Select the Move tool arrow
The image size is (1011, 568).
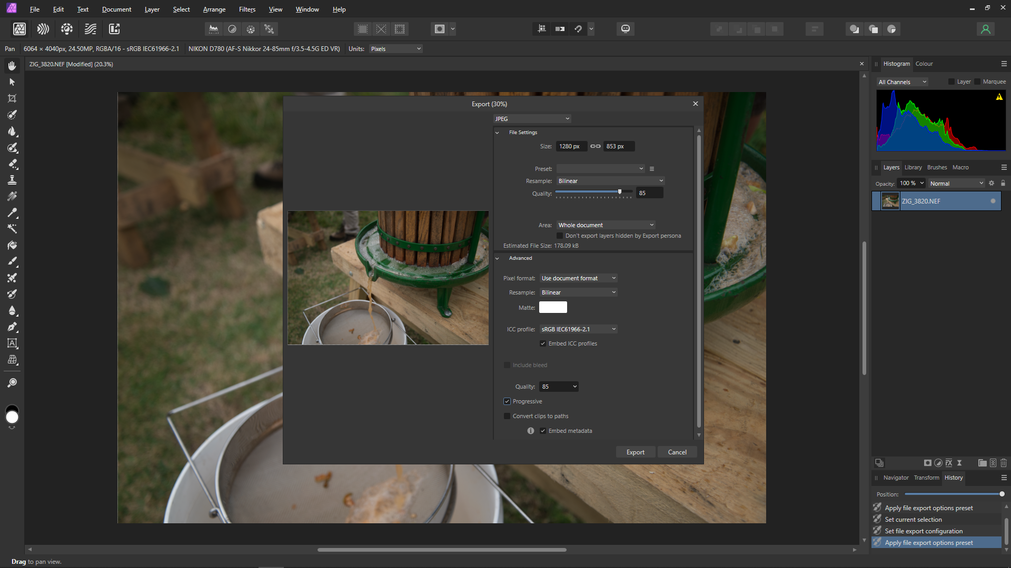[x=12, y=82]
